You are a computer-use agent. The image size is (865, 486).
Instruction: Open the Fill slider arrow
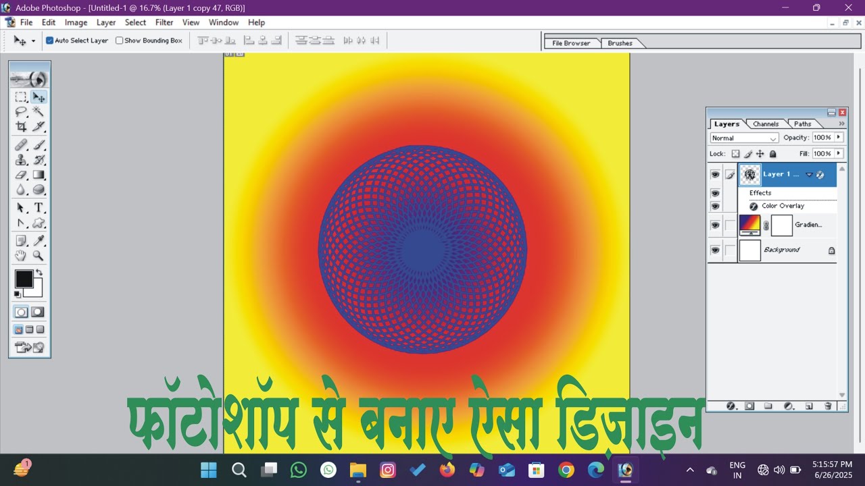pos(839,154)
